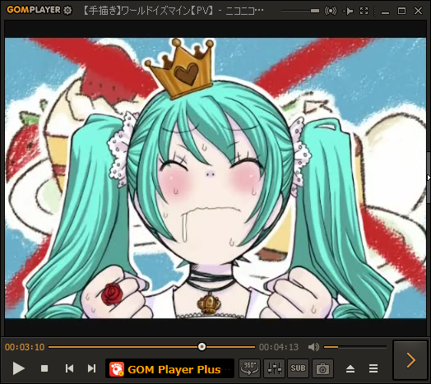This screenshot has height=384, width=431.
Task: Open the connect/broadcast icon in title bar
Action: [331, 11]
